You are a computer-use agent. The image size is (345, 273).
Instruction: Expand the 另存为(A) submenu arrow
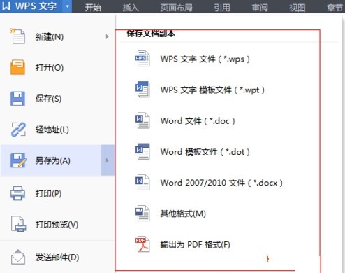[x=108, y=160]
